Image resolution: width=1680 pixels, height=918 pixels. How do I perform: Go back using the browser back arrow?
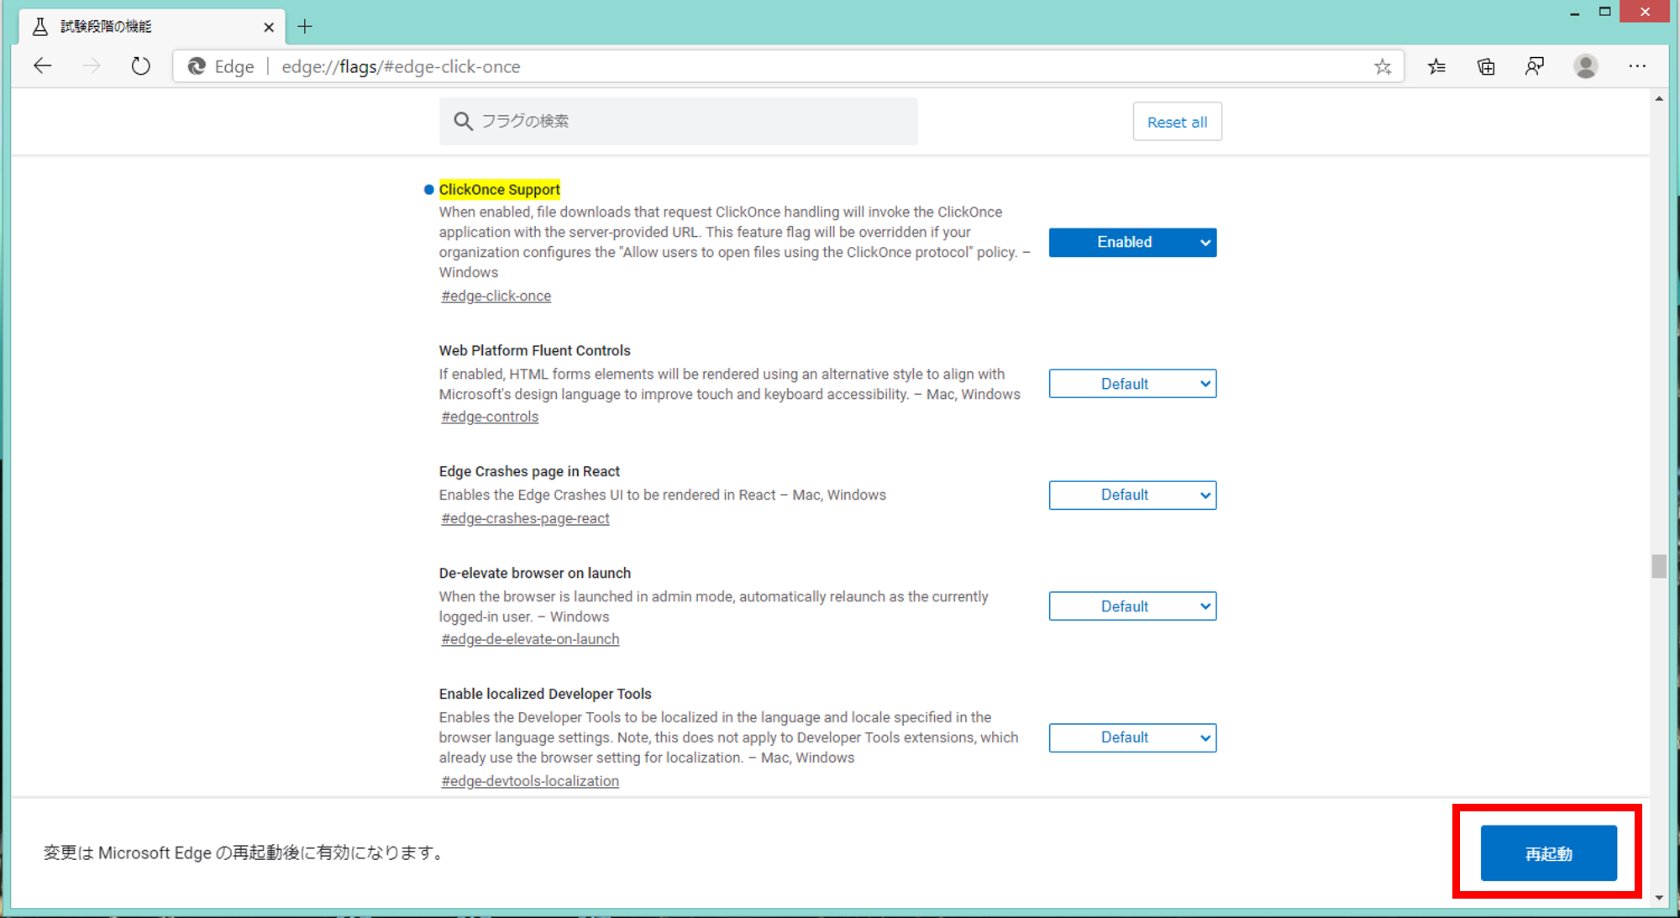coord(43,66)
